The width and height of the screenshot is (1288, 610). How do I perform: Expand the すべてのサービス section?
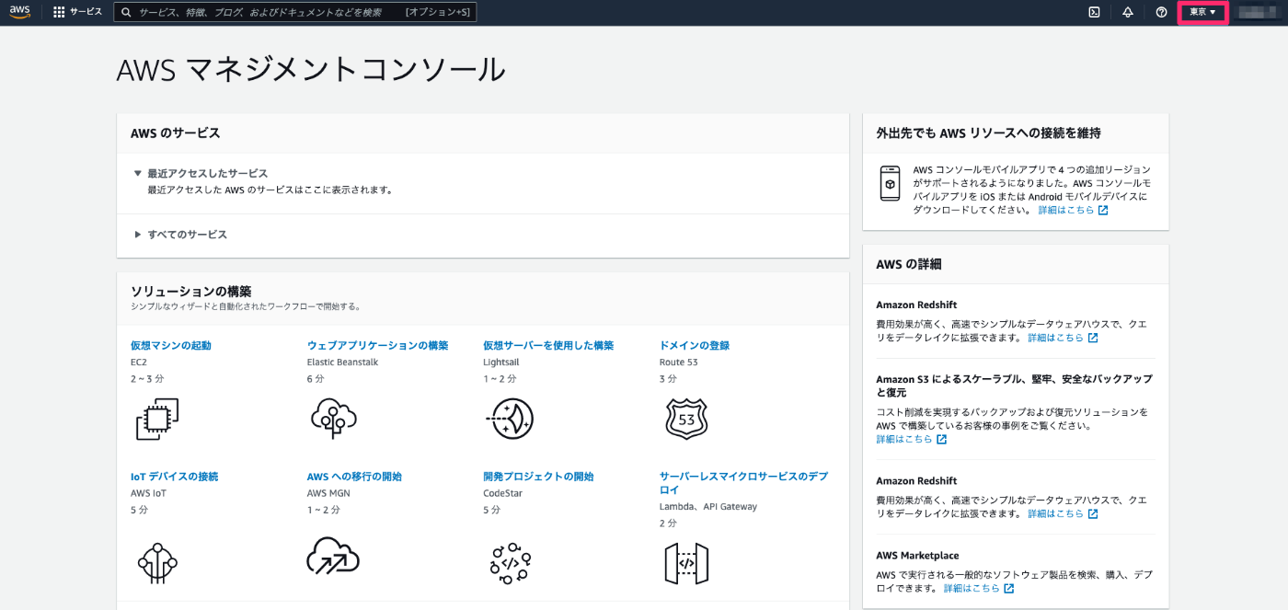pyautogui.click(x=180, y=235)
